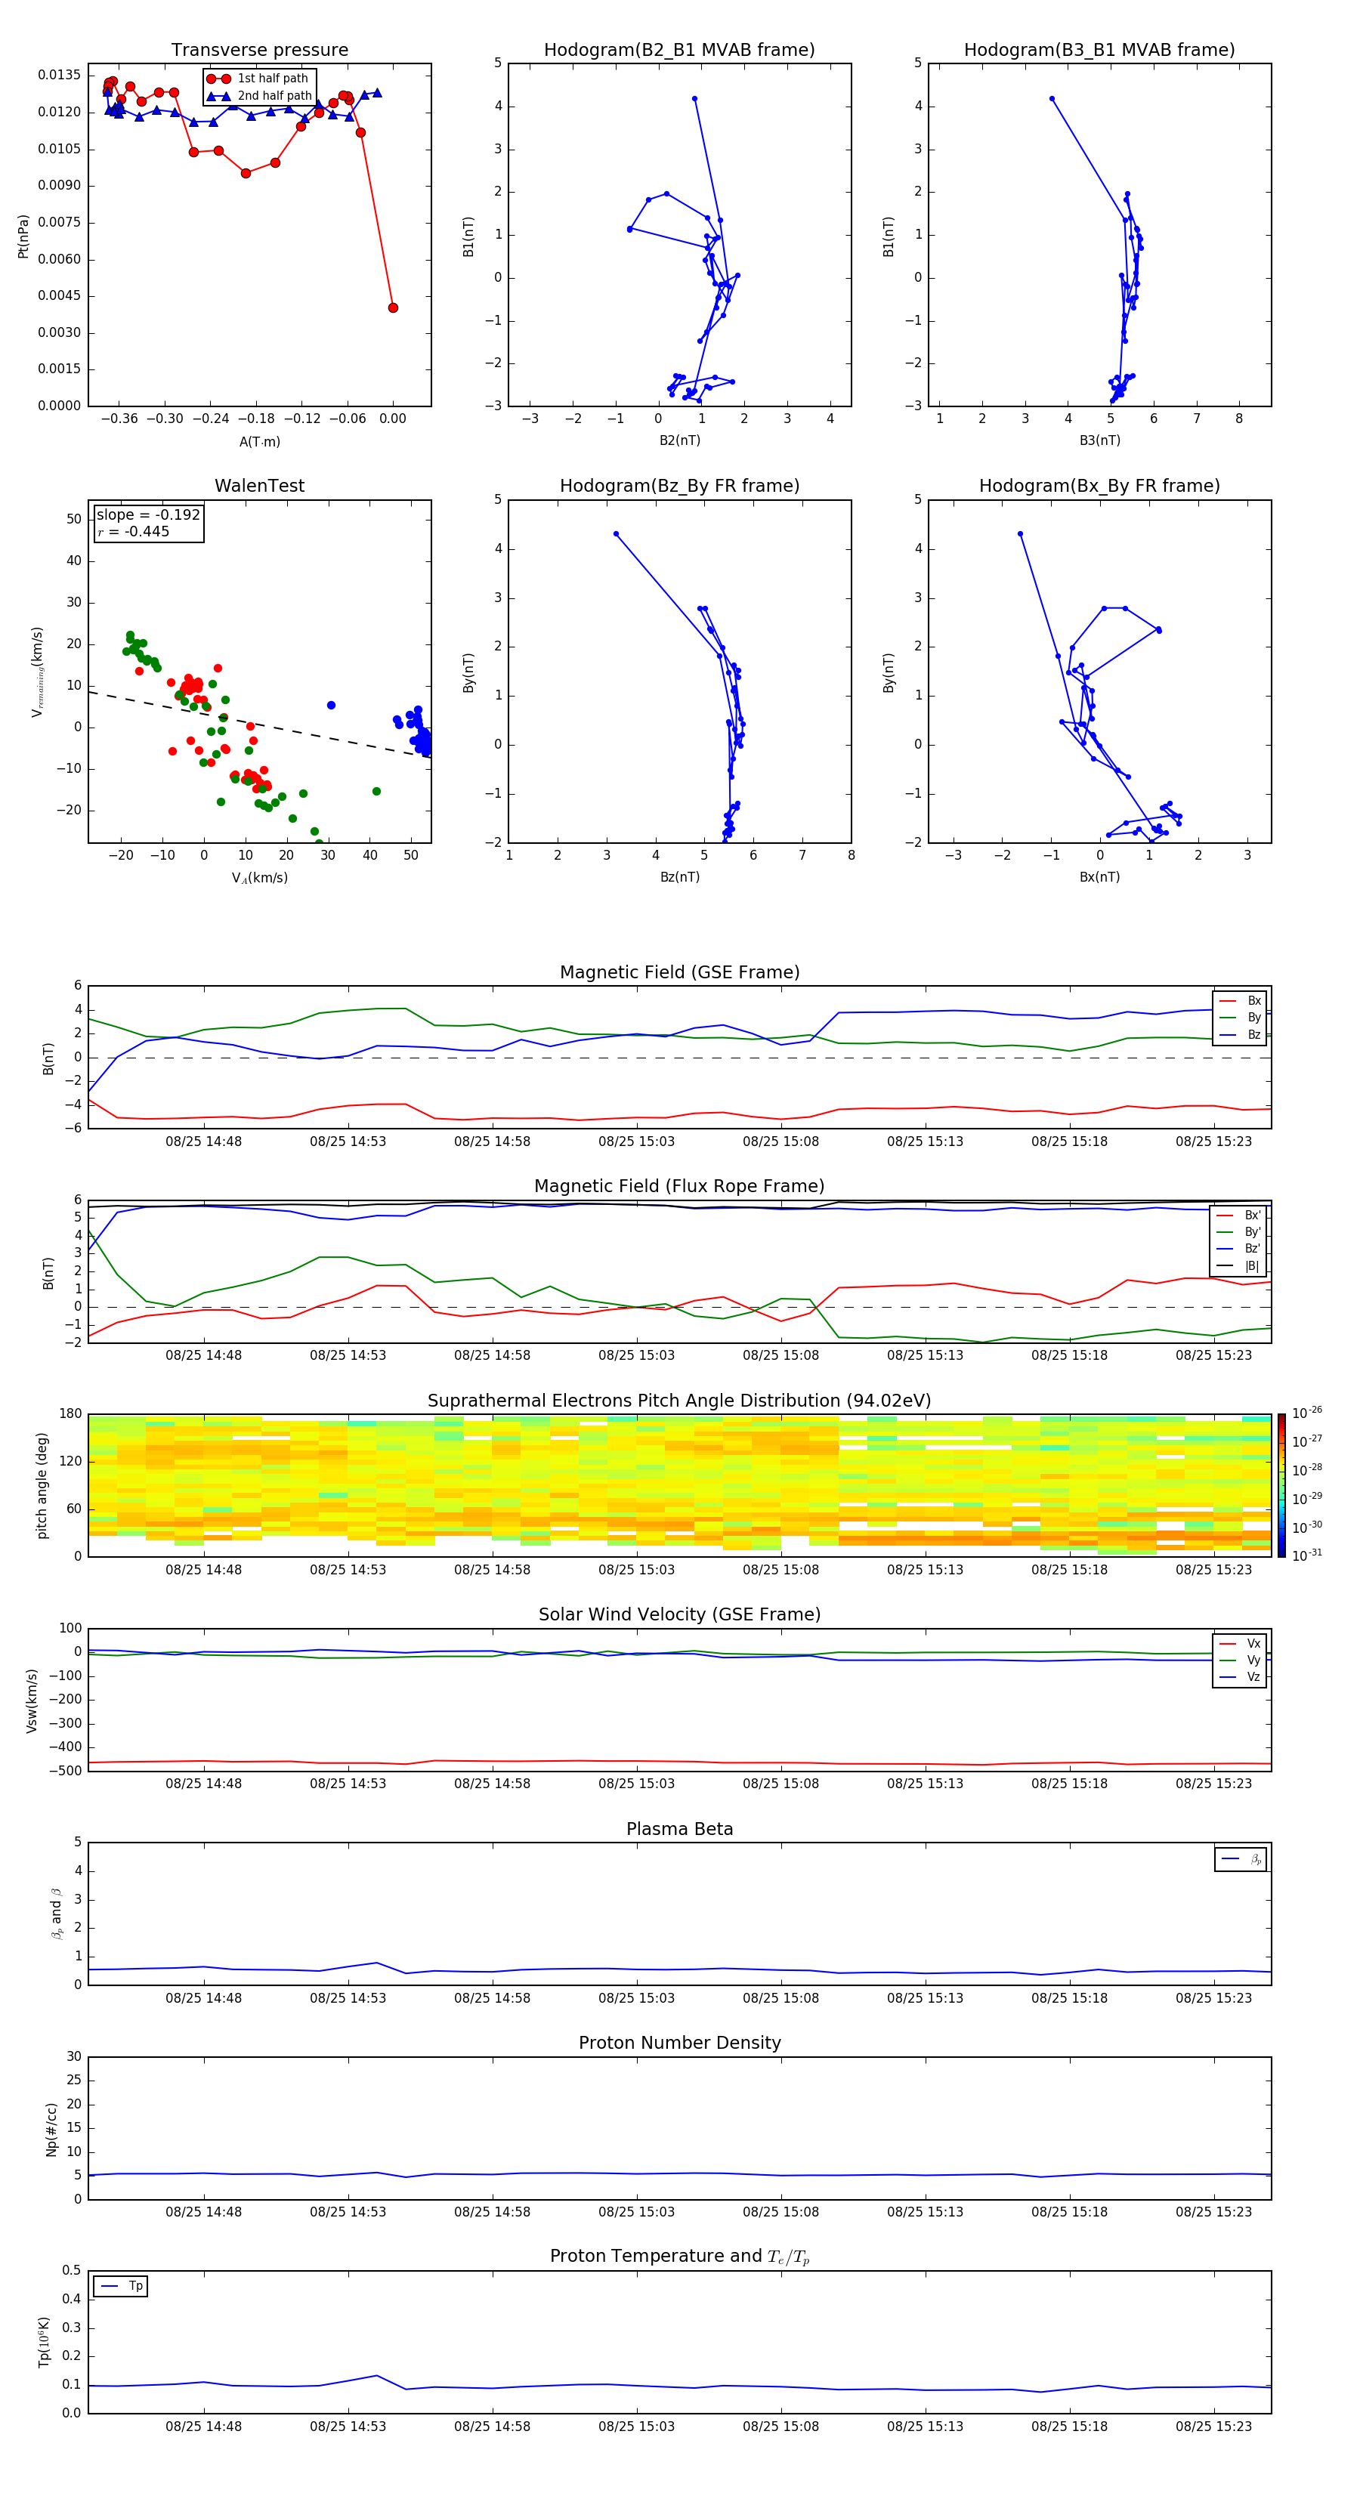Click the 'Plasma Beta' plot title
This screenshot has width=1360, height=2493.
679,1829
